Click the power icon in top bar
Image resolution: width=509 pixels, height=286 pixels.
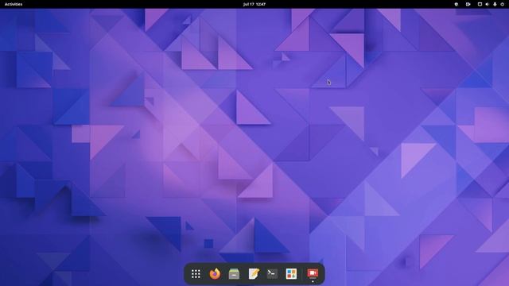pyautogui.click(x=502, y=4)
